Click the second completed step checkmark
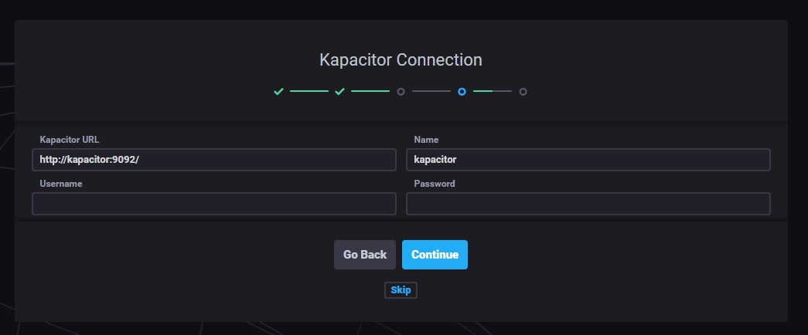The image size is (808, 335). [x=339, y=91]
